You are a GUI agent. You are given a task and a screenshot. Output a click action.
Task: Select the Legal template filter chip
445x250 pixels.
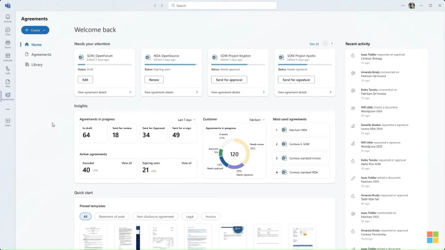(x=190, y=217)
